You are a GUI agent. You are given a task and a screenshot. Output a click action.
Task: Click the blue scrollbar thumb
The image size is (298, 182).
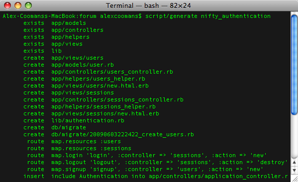tap(294, 65)
